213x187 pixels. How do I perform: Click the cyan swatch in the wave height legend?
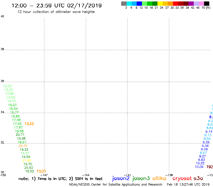(129, 3)
